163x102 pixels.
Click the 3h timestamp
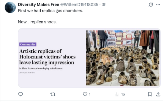click(104, 5)
